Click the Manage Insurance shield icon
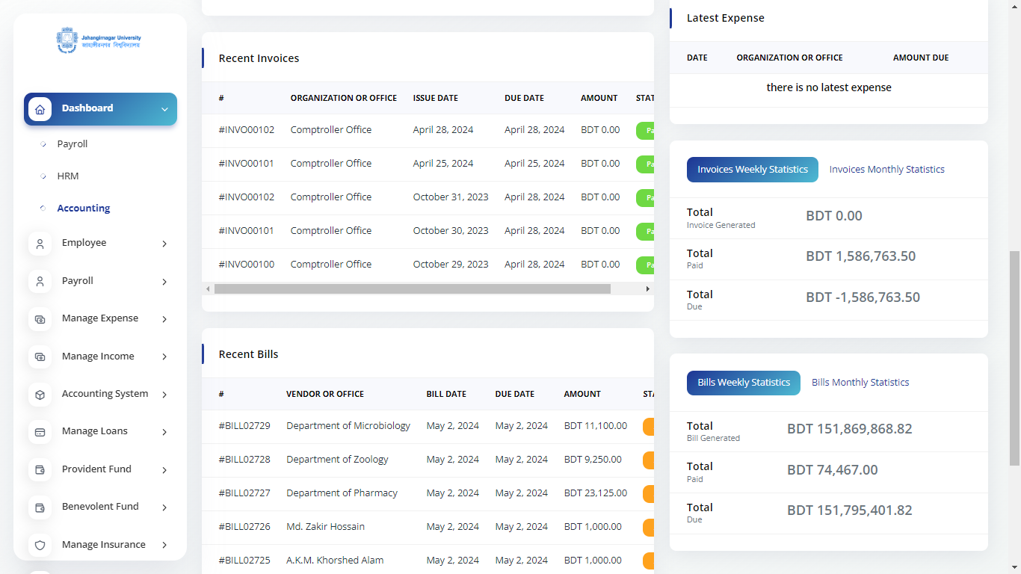This screenshot has height=574, width=1021. coord(40,546)
